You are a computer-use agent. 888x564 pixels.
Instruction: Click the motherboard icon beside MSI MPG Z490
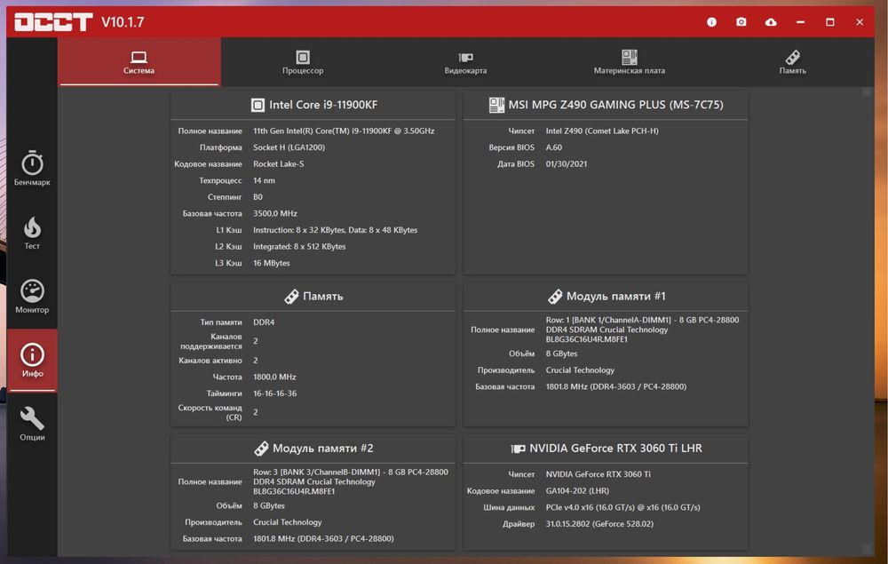496,105
